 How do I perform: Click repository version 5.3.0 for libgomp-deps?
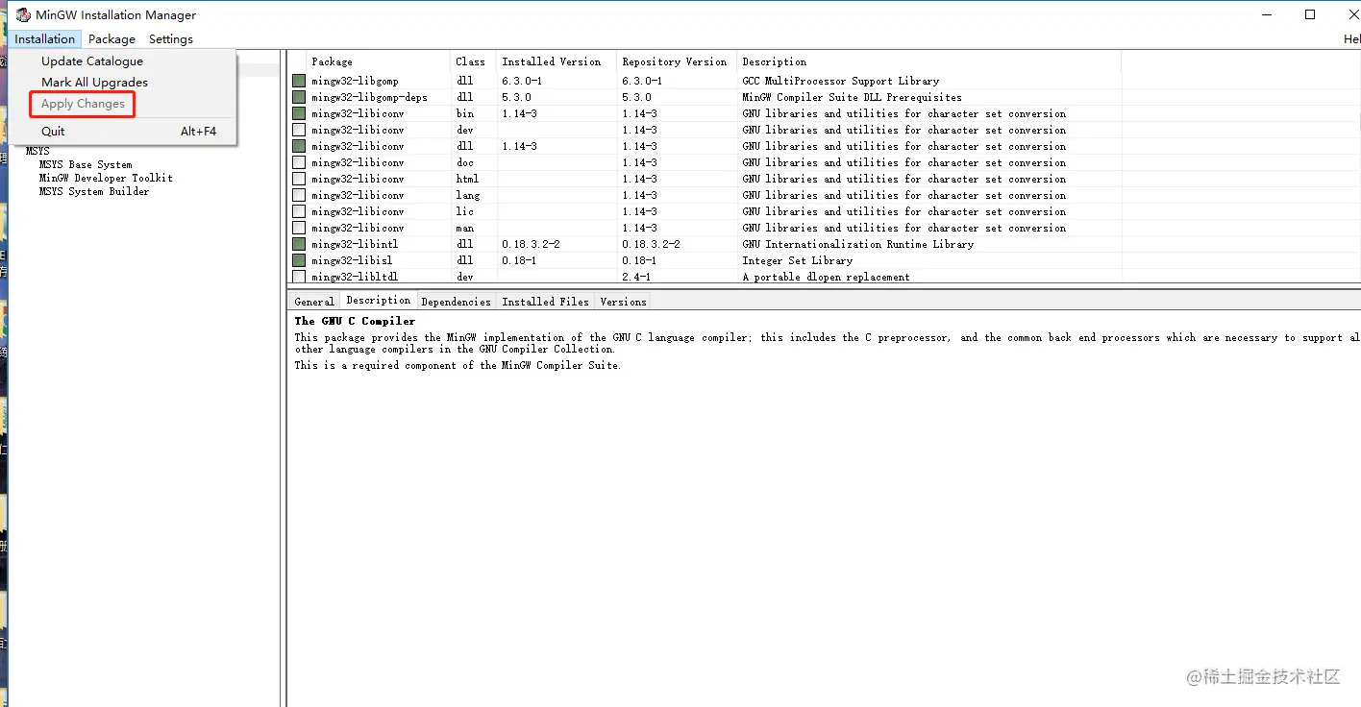636,97
